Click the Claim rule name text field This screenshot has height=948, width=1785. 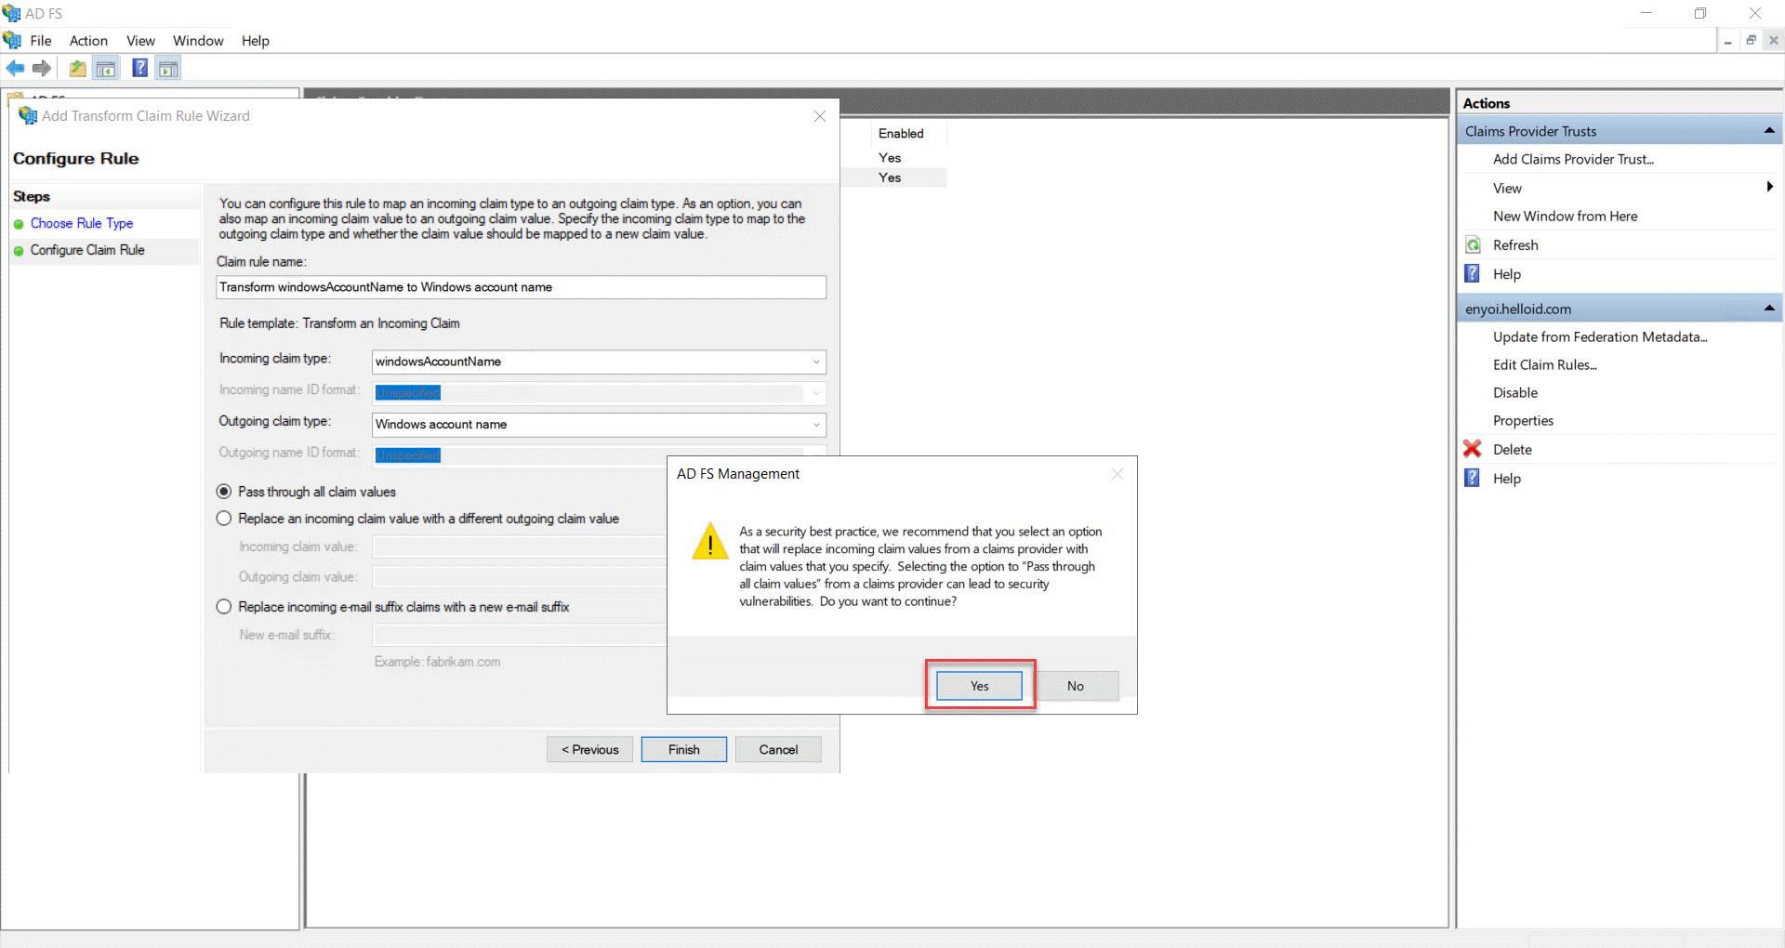pyautogui.click(x=521, y=287)
